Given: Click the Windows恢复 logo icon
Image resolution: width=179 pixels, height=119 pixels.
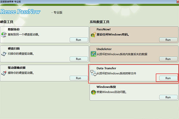Looking at the screenshot, I should tap(93, 92).
